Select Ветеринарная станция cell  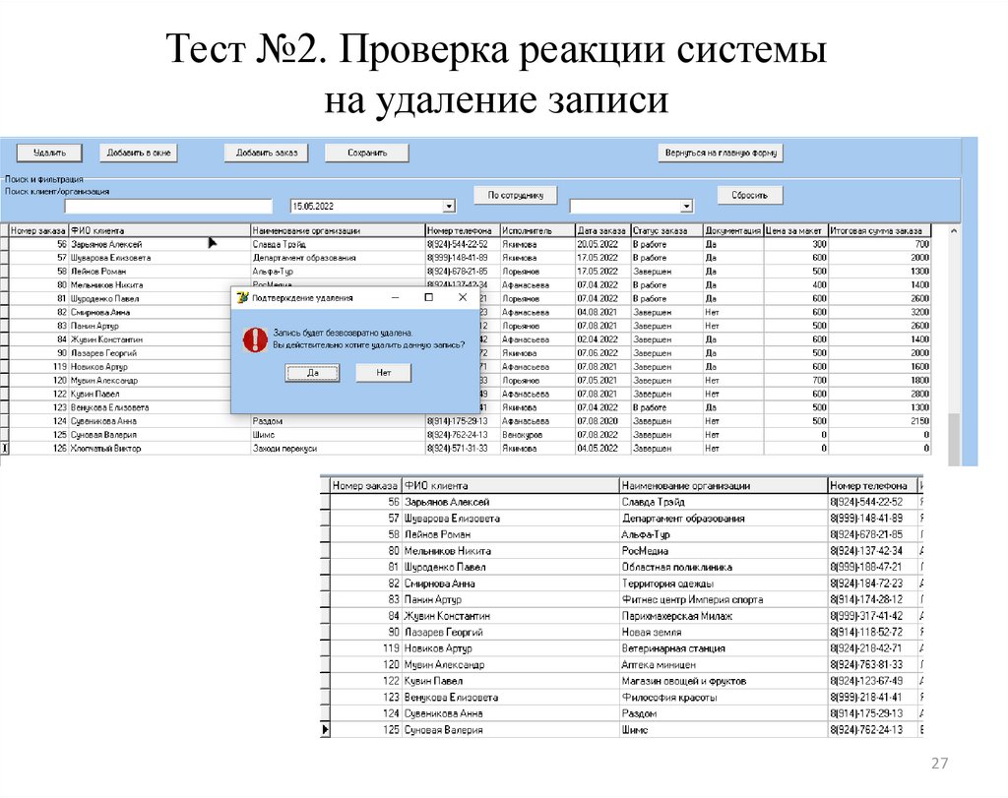pyautogui.click(x=724, y=649)
